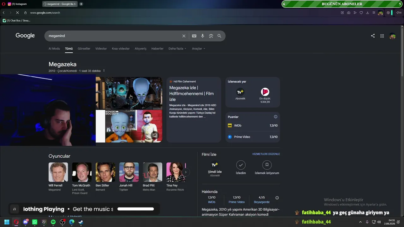Screen dimensions: 404x227
Task: Click the Şimdi izle TV+ button
Action: coord(215,169)
